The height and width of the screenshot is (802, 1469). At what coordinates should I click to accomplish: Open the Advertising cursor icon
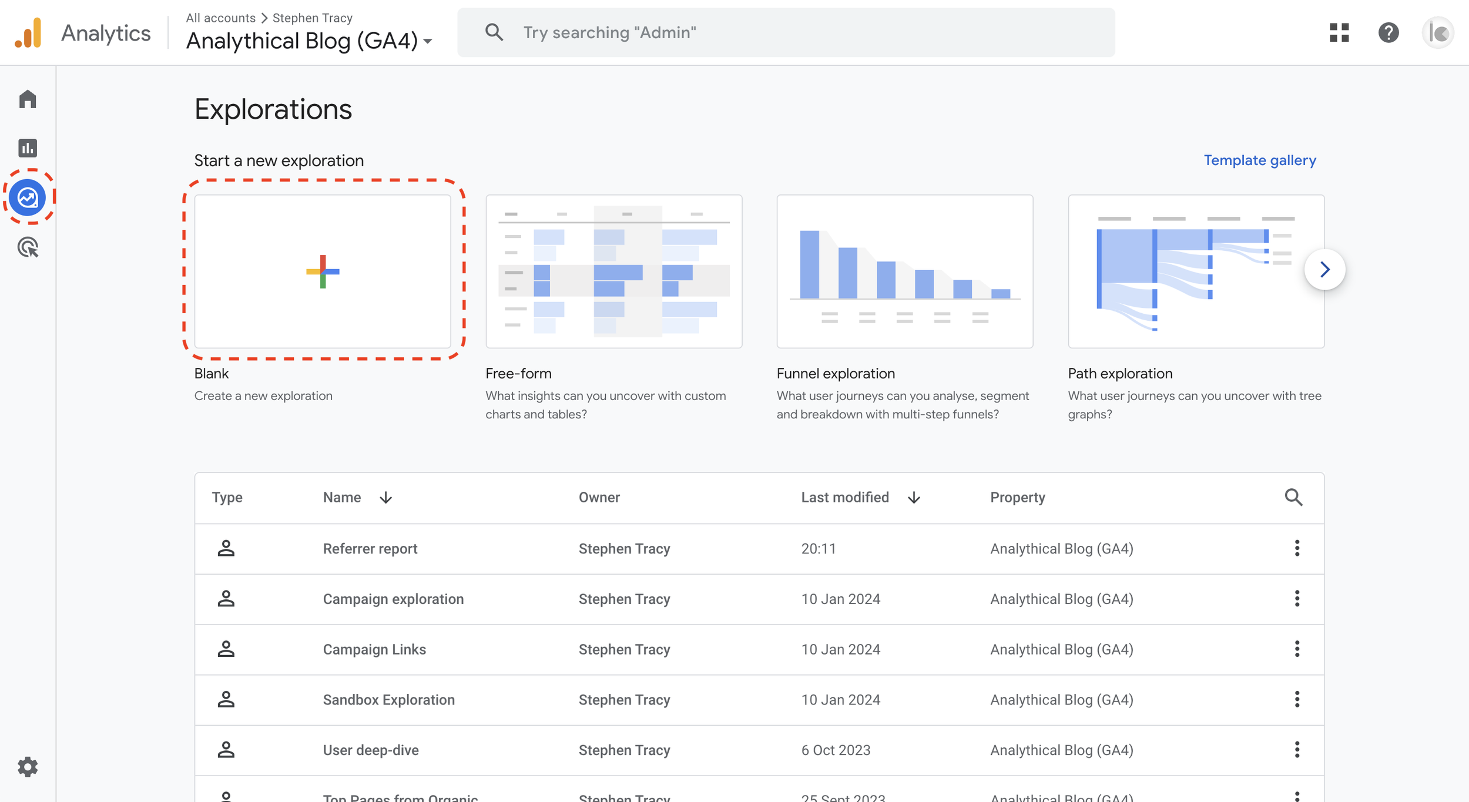coord(28,247)
